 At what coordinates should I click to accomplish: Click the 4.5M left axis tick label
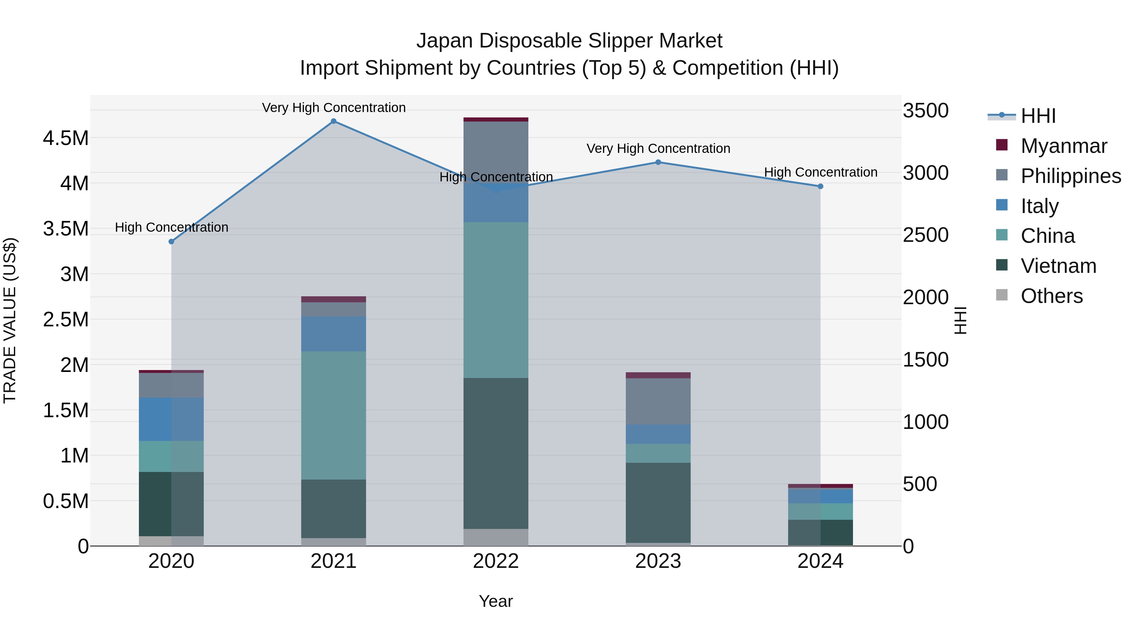66,138
